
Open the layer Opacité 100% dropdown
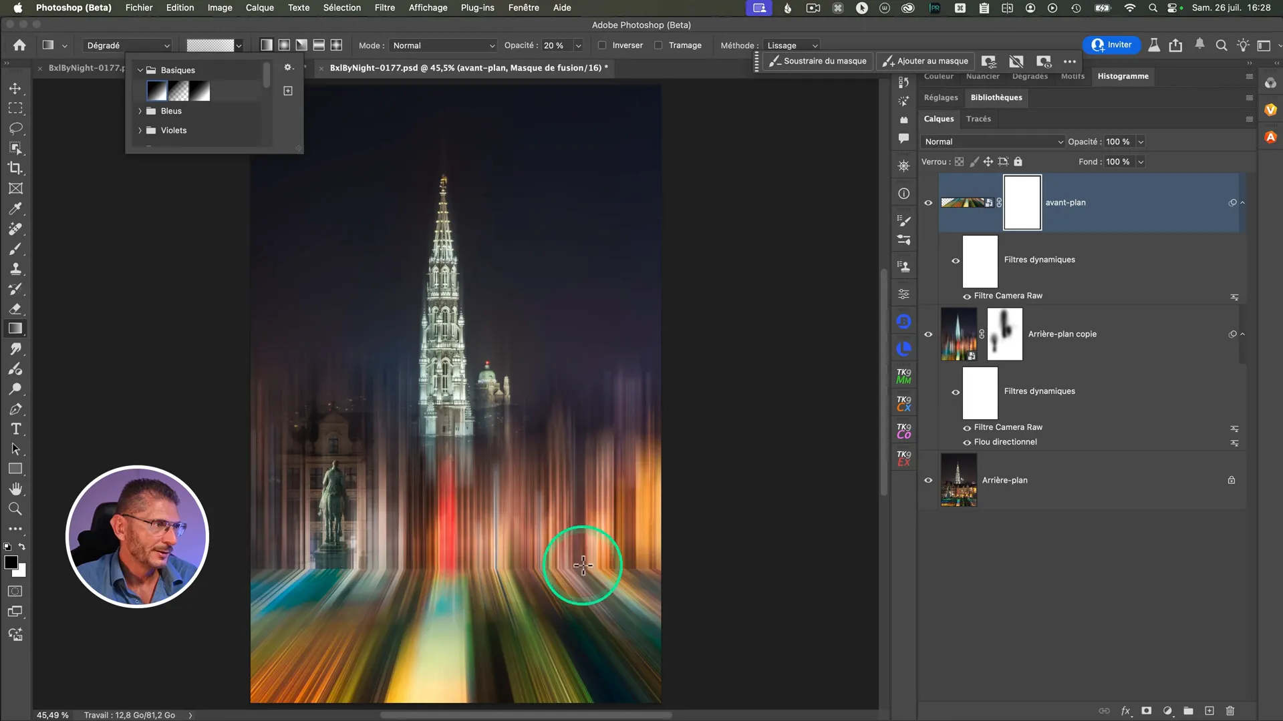click(x=1141, y=142)
